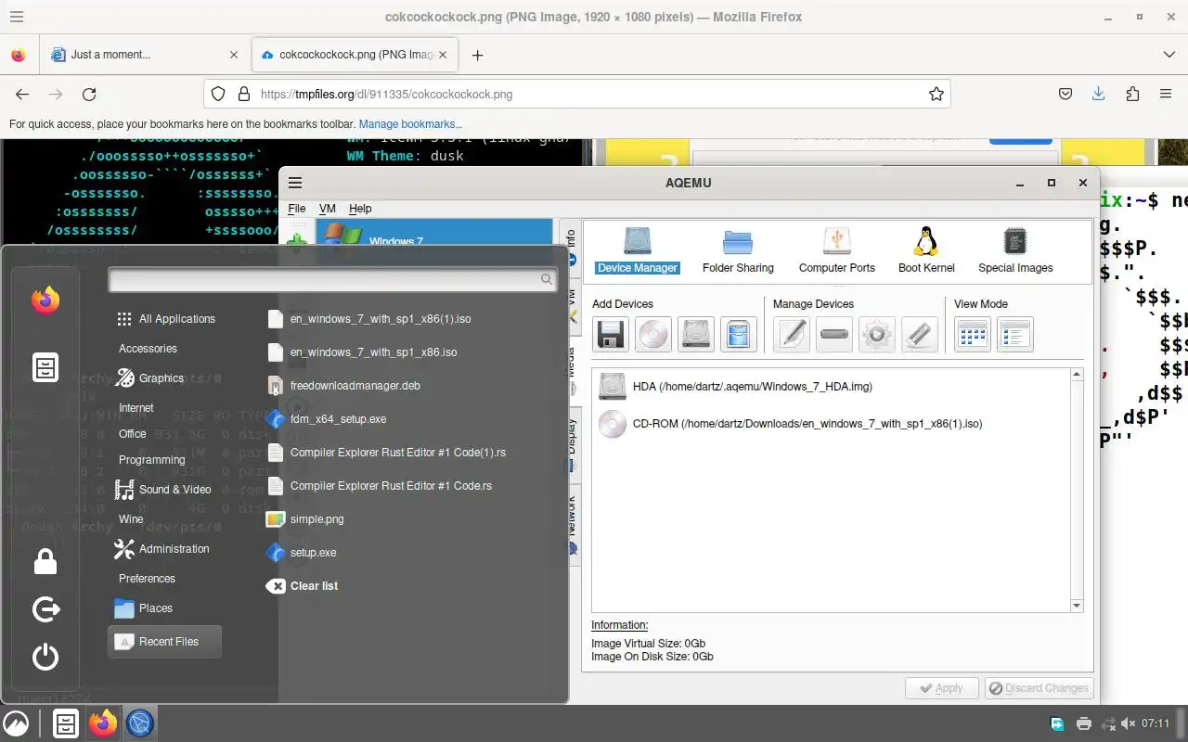The height and width of the screenshot is (742, 1188).
Task: Choose the Administration category
Action: click(163, 549)
